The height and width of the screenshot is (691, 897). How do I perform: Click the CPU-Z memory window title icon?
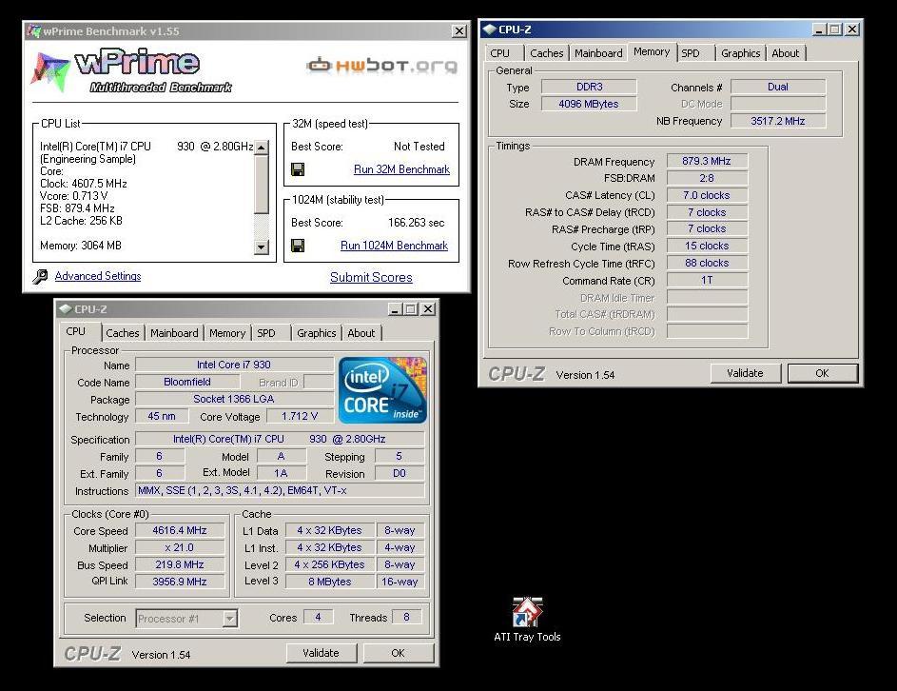489,30
